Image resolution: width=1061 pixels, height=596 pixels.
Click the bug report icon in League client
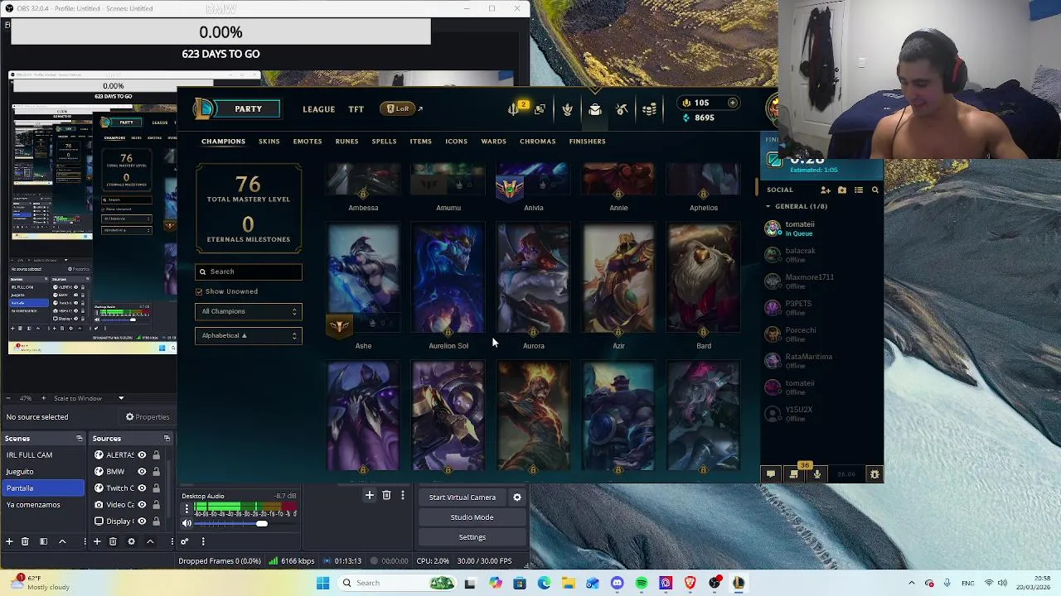point(874,474)
